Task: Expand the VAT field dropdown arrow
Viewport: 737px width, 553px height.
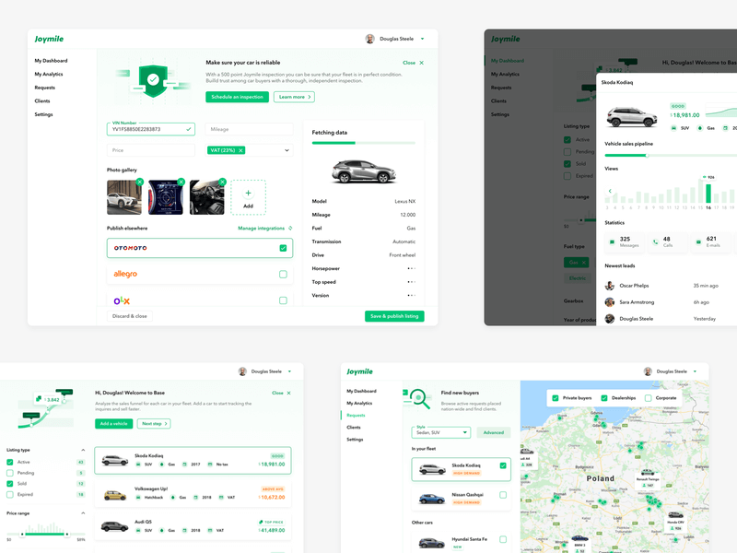Action: (x=287, y=149)
